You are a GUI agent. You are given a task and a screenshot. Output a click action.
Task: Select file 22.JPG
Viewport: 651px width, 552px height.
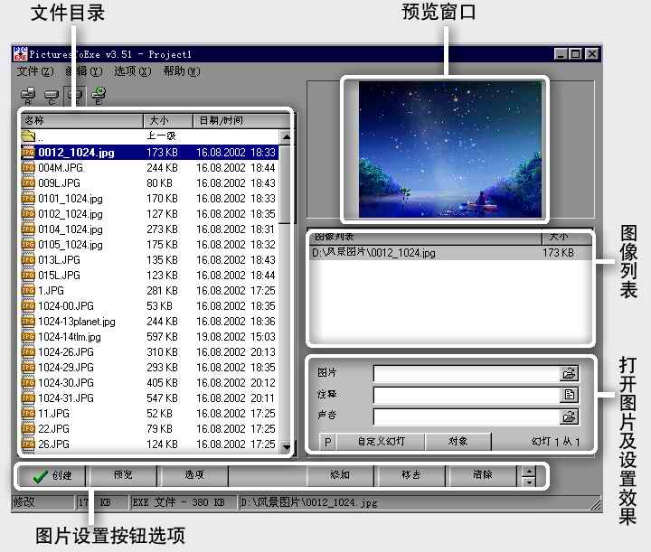click(x=150, y=428)
